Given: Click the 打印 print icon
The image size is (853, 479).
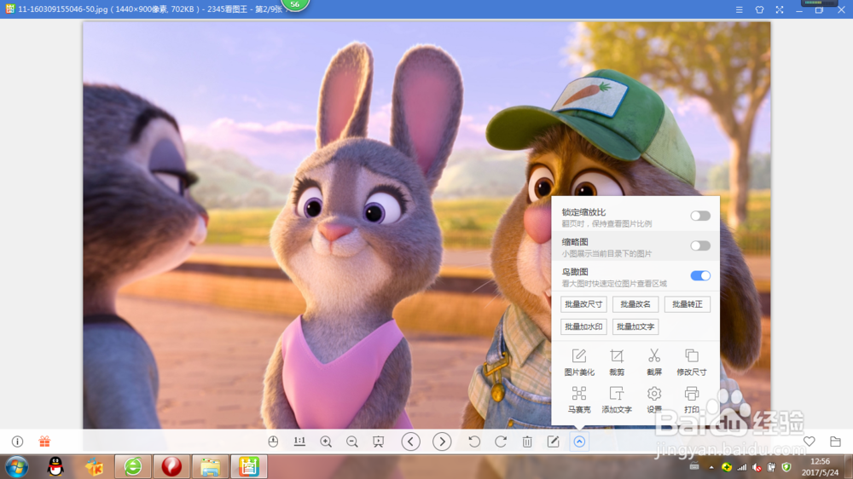Looking at the screenshot, I should 692,401.
